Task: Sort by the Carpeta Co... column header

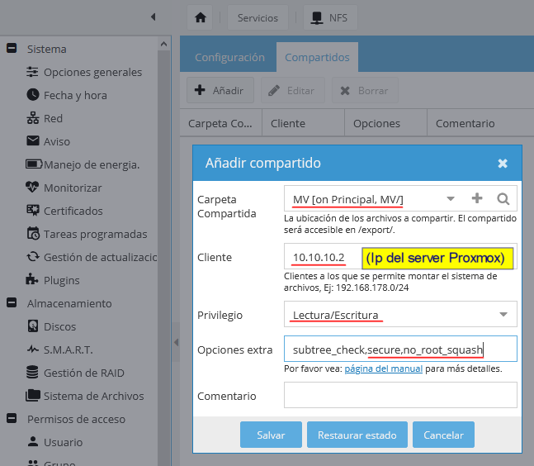Action: click(220, 123)
